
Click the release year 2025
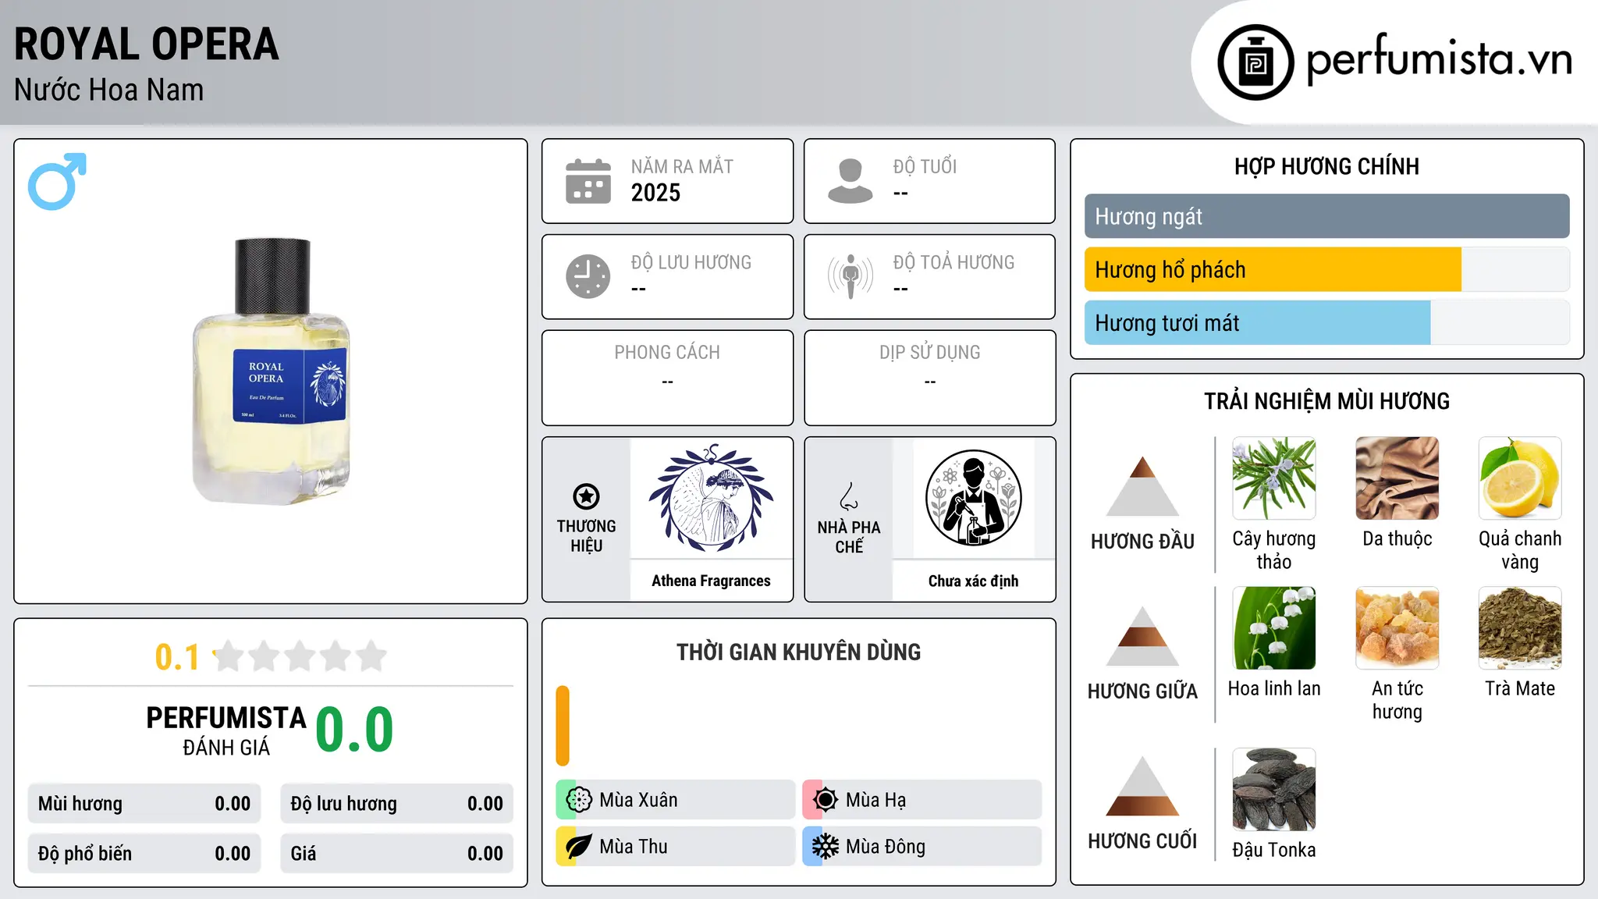pyautogui.click(x=655, y=193)
